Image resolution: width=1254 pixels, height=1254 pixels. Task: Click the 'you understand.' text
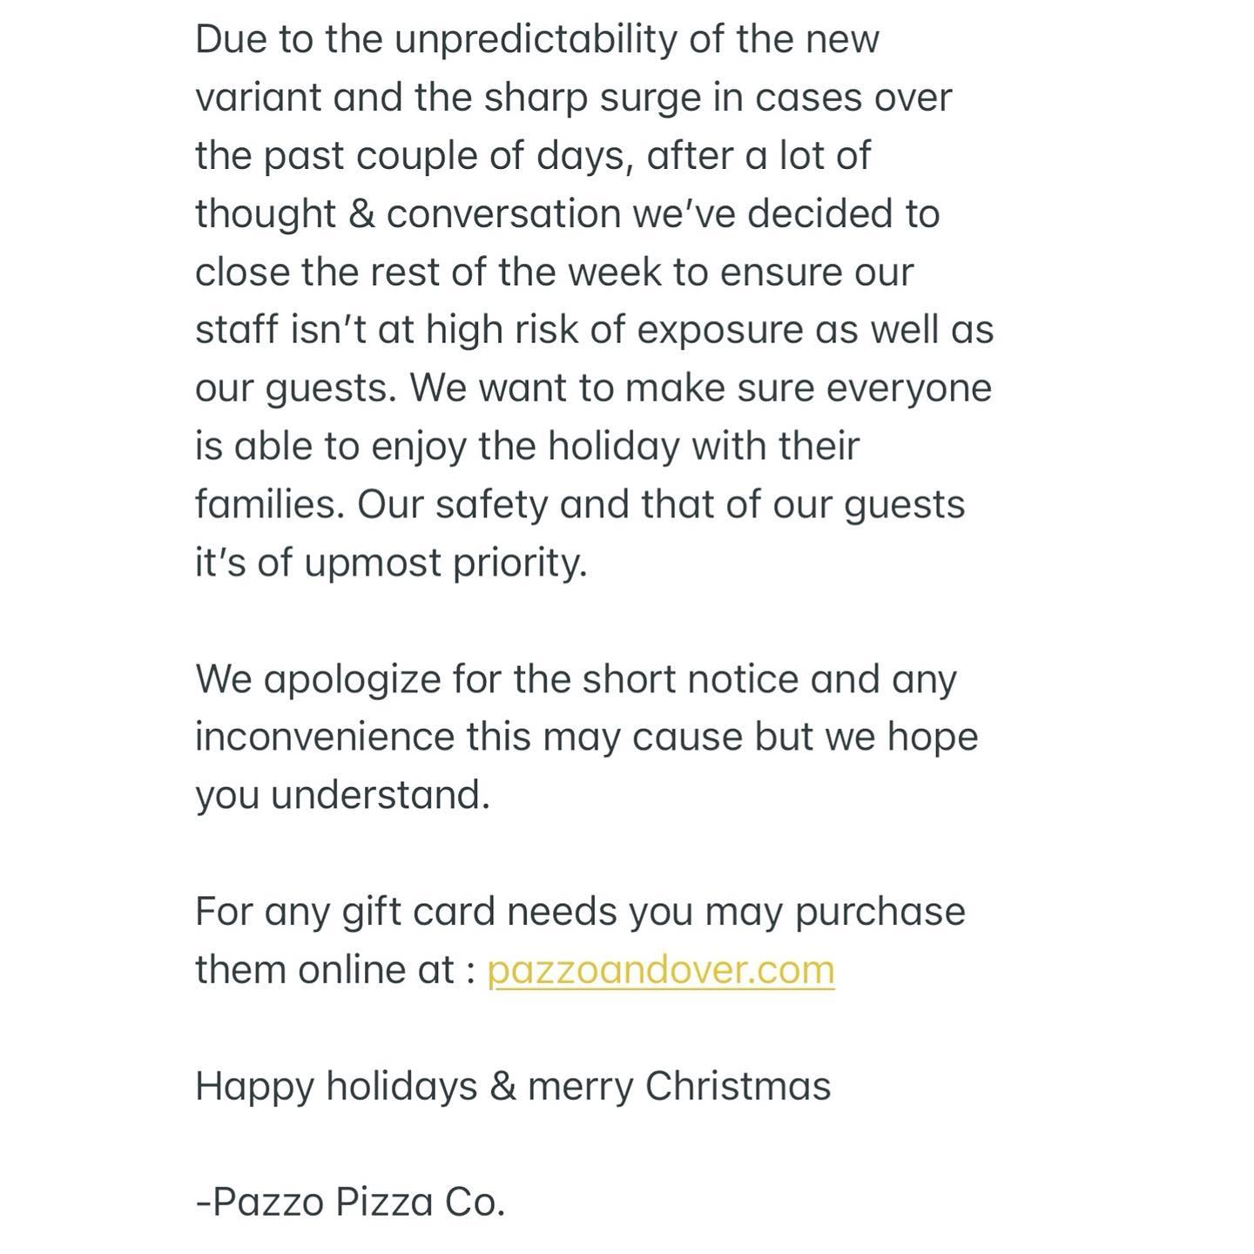tap(342, 794)
